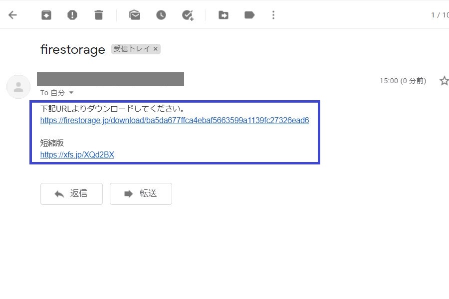Archive this firestorage email

tap(46, 15)
